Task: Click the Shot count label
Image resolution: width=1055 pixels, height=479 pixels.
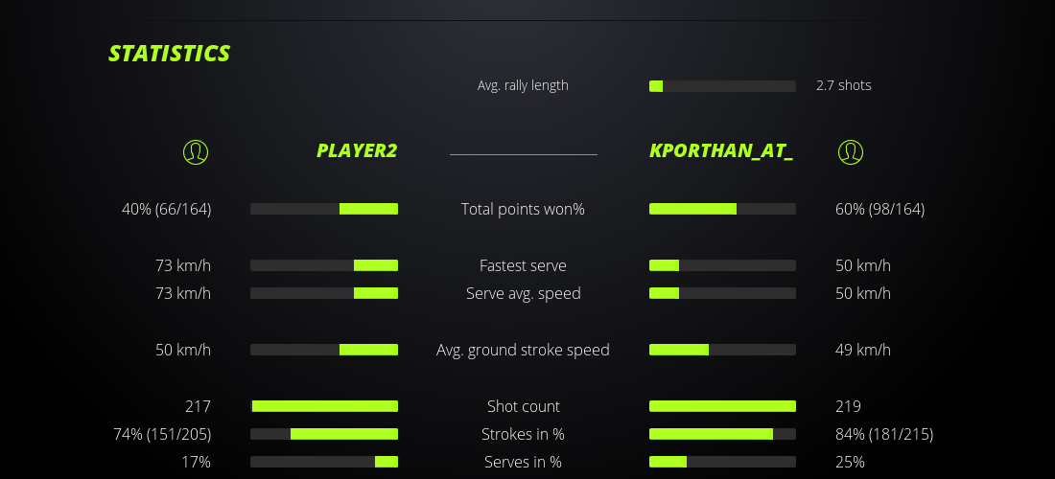Action: point(523,406)
